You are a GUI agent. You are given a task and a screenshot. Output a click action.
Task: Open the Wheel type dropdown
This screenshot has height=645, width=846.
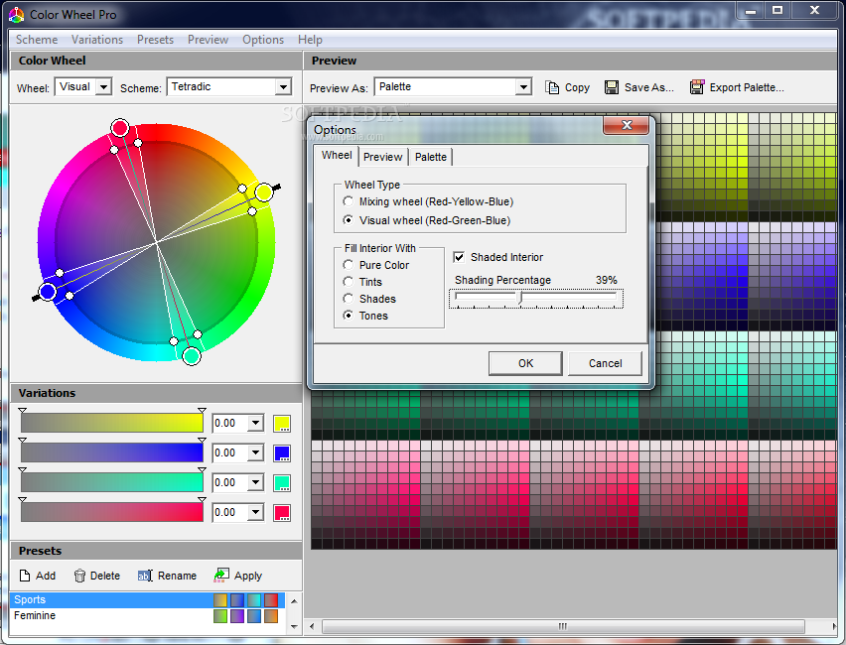coord(103,87)
